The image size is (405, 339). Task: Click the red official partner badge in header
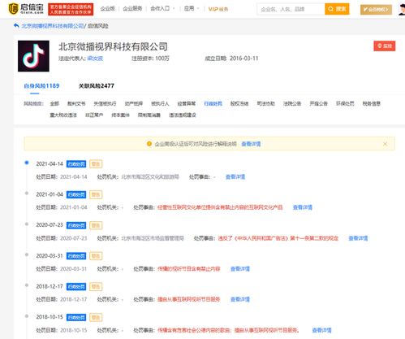point(71,9)
